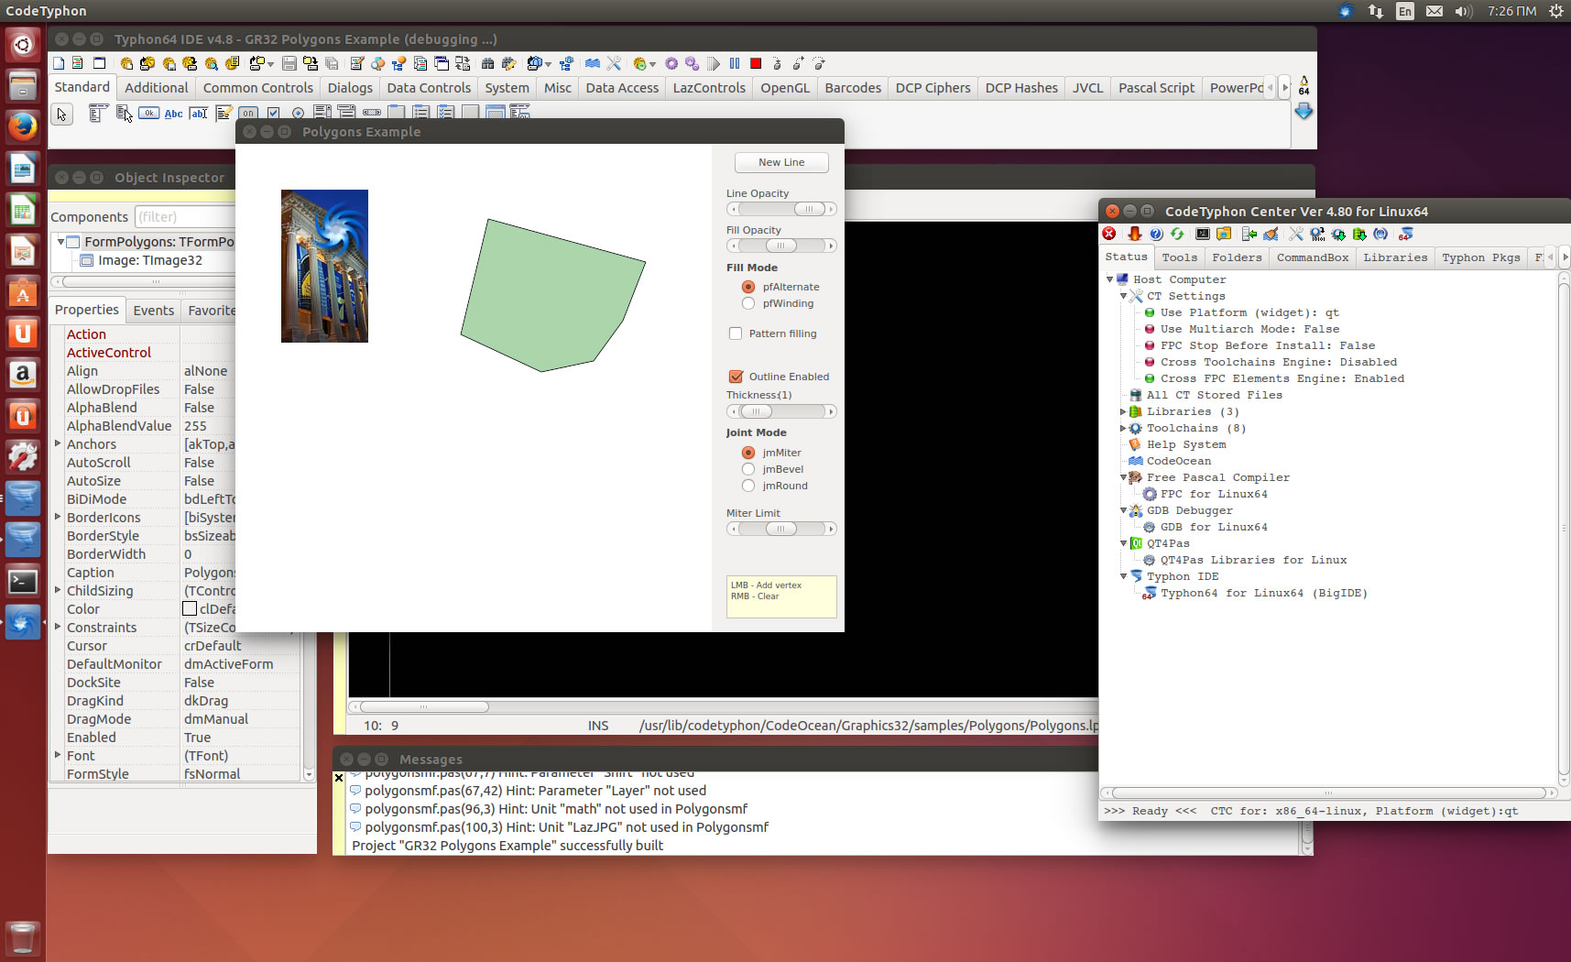
Task: Select the pfAlternate fill mode
Action: click(x=781, y=287)
